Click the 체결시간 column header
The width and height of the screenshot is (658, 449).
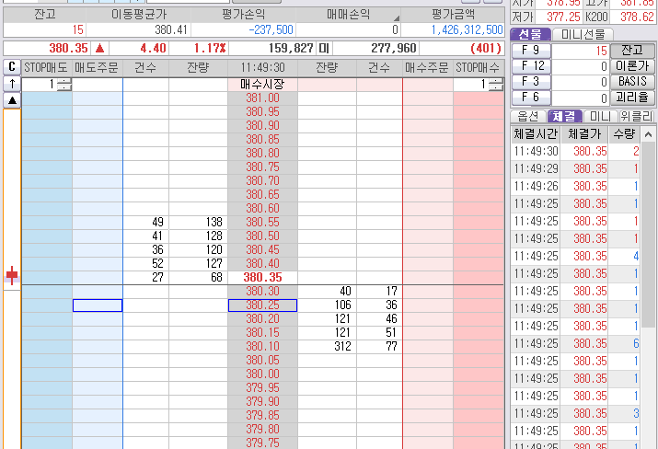click(x=535, y=134)
